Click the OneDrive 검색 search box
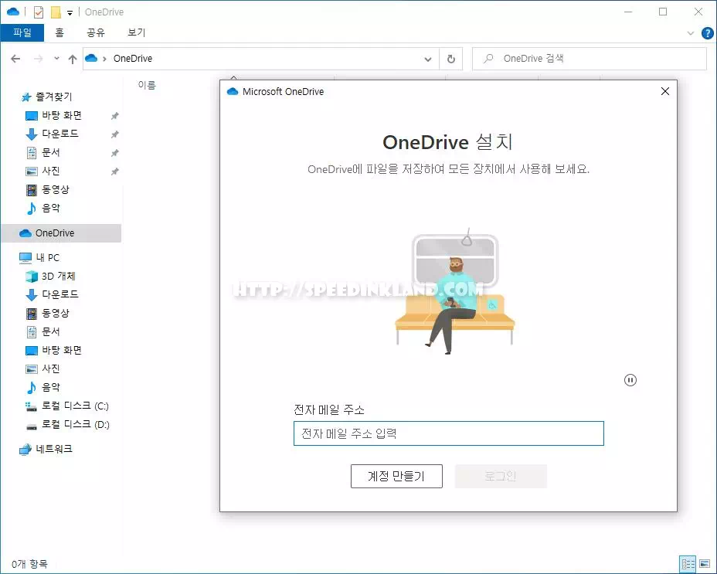This screenshot has width=717, height=574. click(589, 59)
